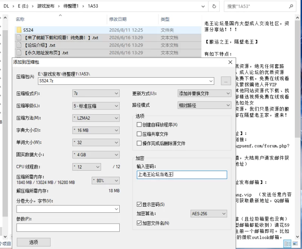This screenshot has height=249, width=302.
Task: Open the 加密算法 AES-256 dropdown
Action: (209, 214)
